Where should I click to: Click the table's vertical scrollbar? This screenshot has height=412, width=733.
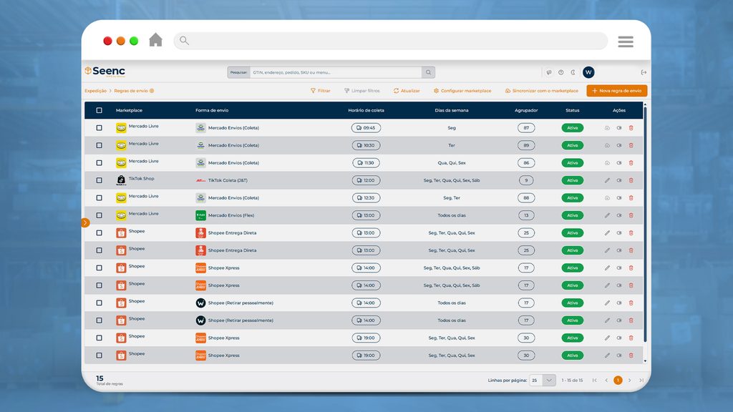(645, 224)
